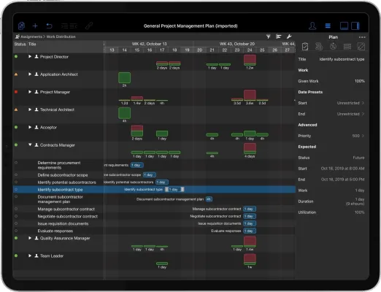Click the filter funnel icon

coord(268,36)
